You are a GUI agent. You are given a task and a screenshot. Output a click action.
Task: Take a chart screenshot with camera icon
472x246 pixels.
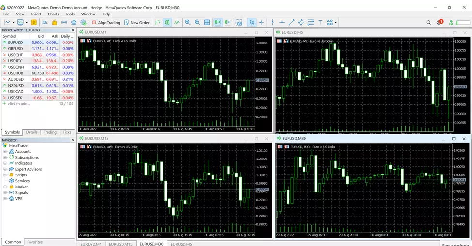pyautogui.click(x=239, y=22)
